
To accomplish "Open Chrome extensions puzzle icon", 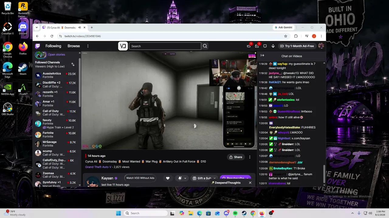I will point(296,36).
